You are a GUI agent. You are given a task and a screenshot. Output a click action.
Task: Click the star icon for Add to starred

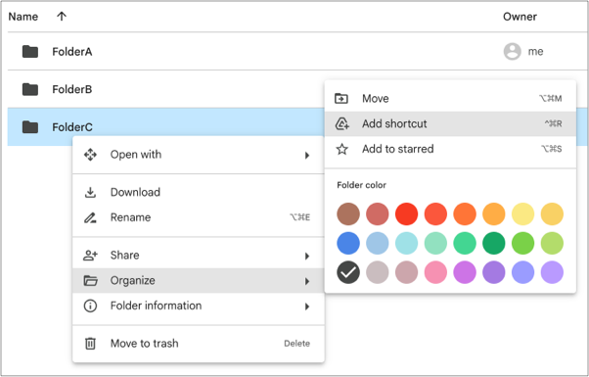(x=341, y=149)
